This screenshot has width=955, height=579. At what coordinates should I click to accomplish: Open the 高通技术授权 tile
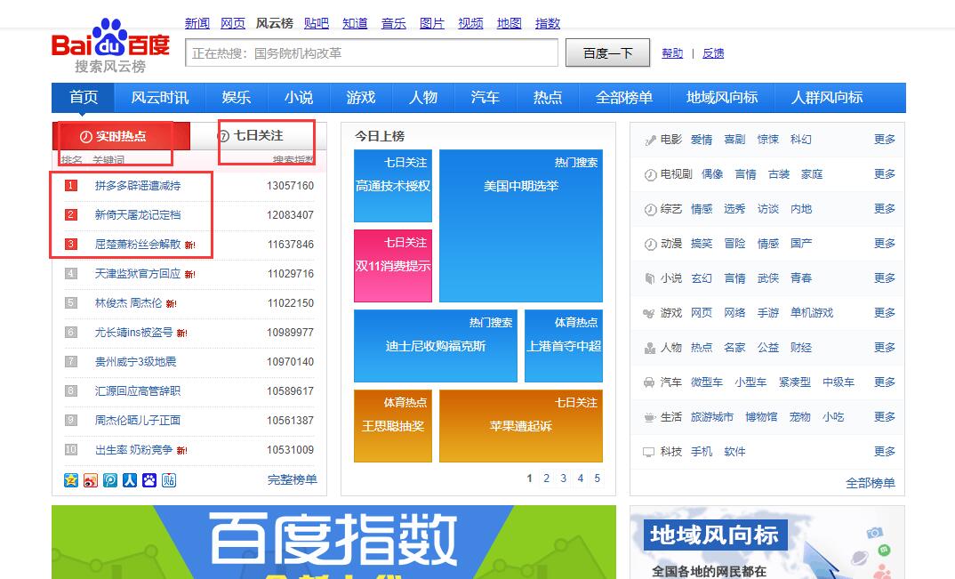pos(393,186)
